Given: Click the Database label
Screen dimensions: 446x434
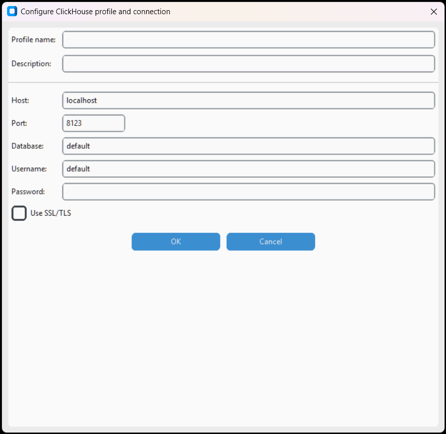Looking at the screenshot, I should click(x=28, y=146).
